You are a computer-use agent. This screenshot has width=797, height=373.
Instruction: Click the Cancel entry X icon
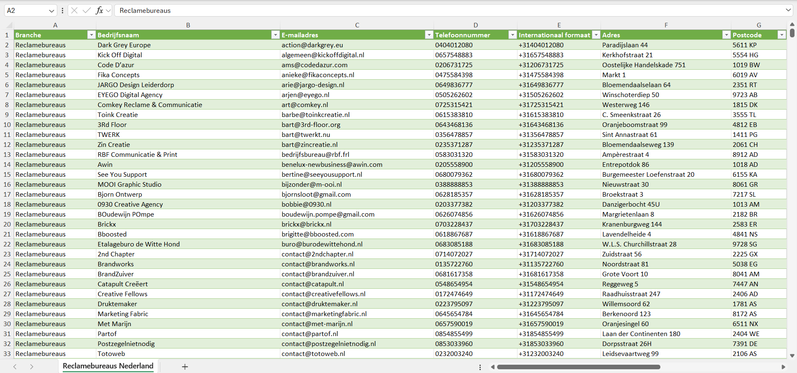click(74, 10)
